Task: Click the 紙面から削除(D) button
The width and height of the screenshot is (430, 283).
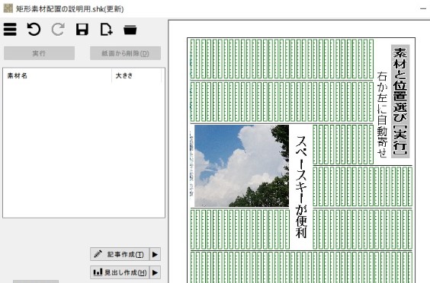Action: [x=125, y=53]
